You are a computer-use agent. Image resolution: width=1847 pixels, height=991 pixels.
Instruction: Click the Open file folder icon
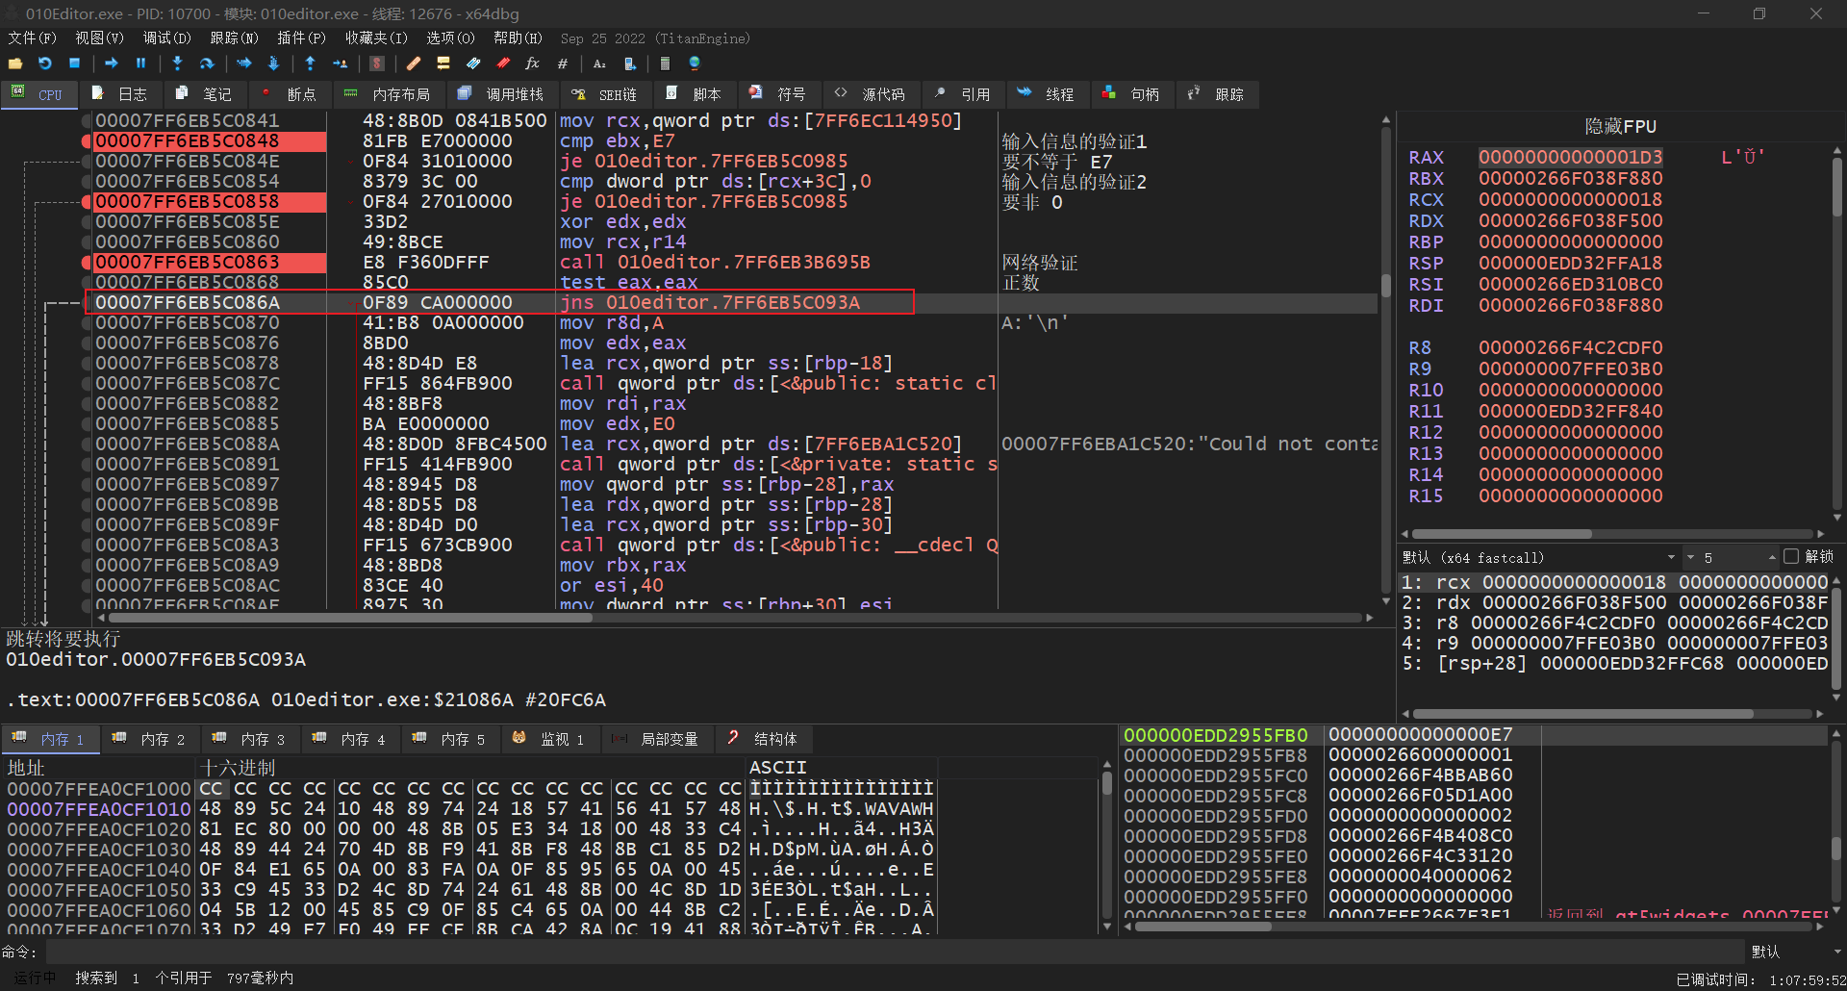15,64
